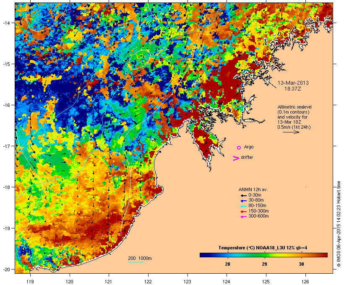The image size is (344, 285).
Task: Click the 126 longitude axis label
Action: (x=305, y=282)
